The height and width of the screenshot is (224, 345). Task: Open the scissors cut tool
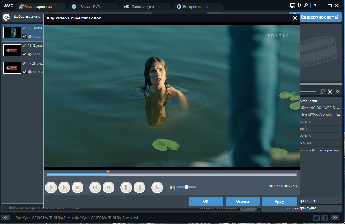point(330,91)
